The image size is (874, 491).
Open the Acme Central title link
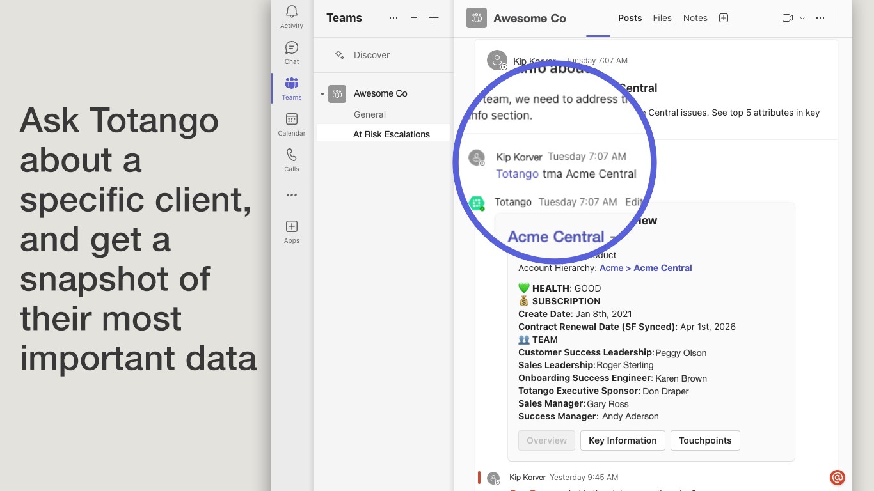tap(556, 237)
